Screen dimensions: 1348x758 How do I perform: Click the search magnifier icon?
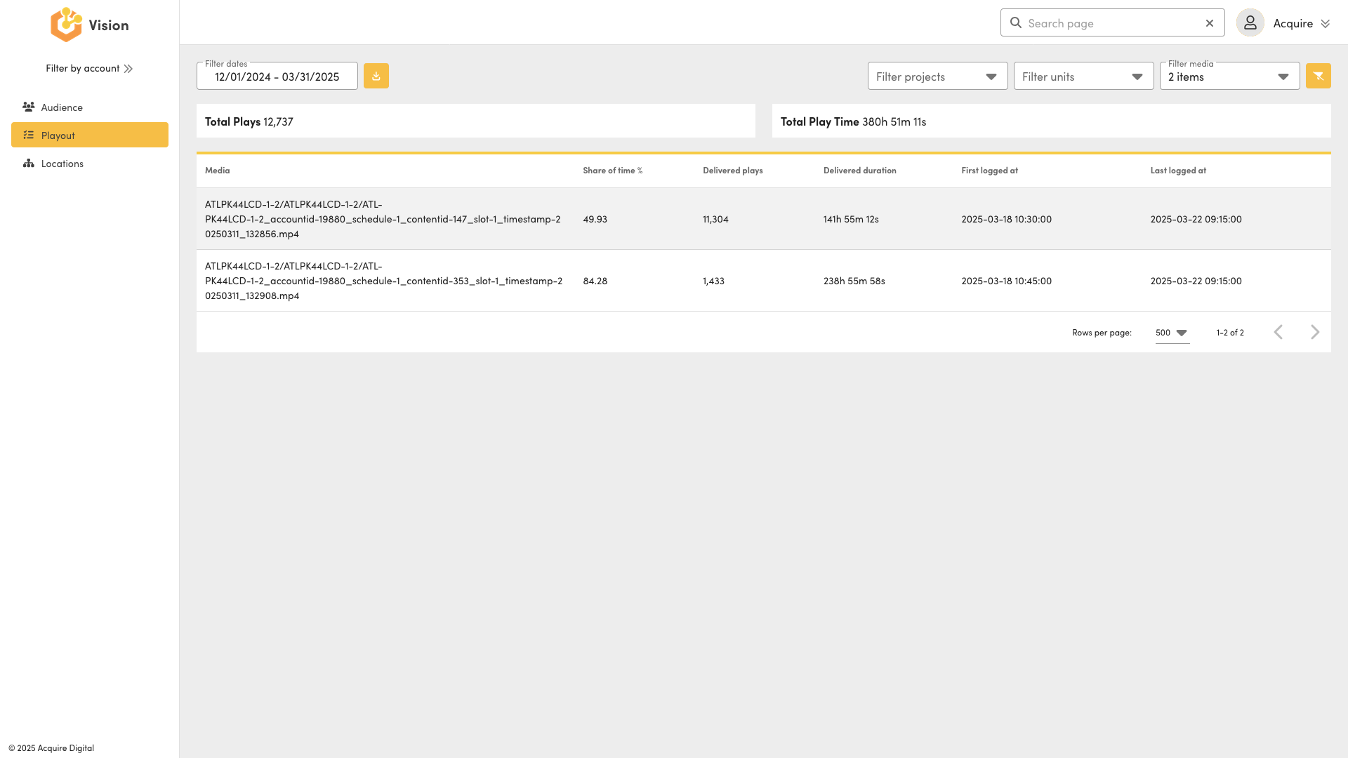(x=1016, y=22)
